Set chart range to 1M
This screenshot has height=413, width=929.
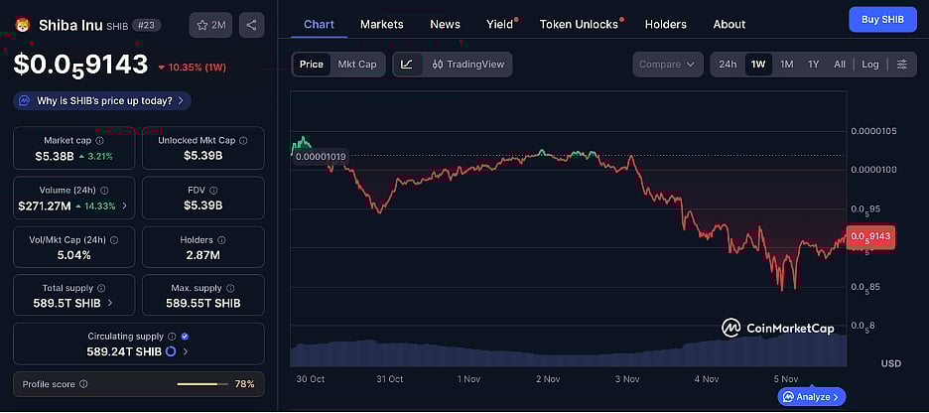tap(786, 64)
